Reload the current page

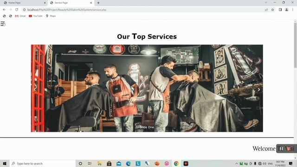(x=17, y=10)
